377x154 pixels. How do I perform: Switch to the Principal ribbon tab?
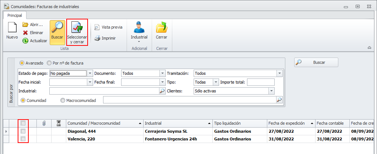click(x=15, y=15)
